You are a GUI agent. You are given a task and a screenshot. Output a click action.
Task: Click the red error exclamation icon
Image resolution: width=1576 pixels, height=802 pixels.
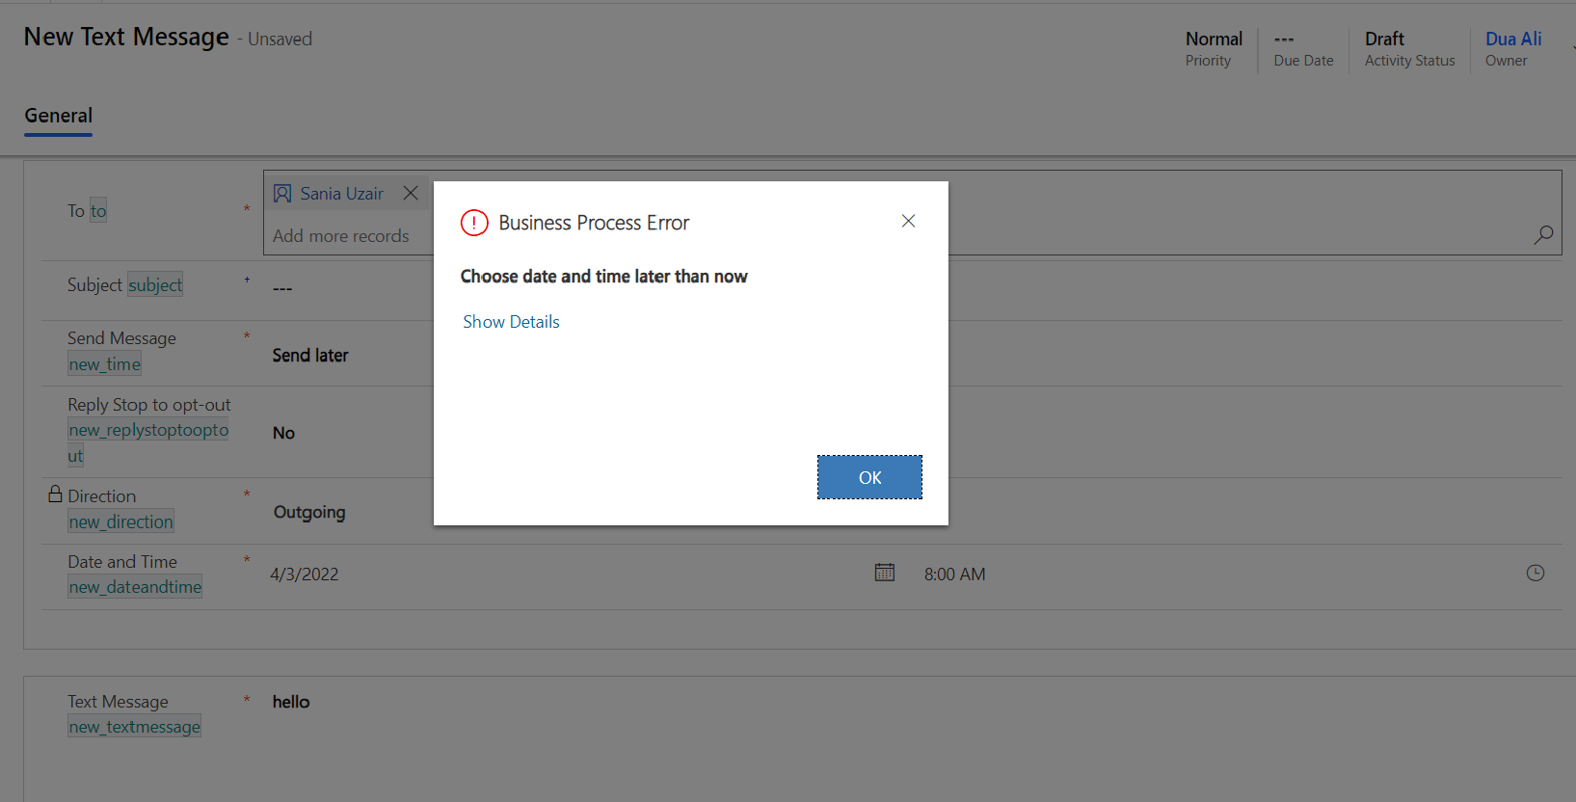(474, 223)
